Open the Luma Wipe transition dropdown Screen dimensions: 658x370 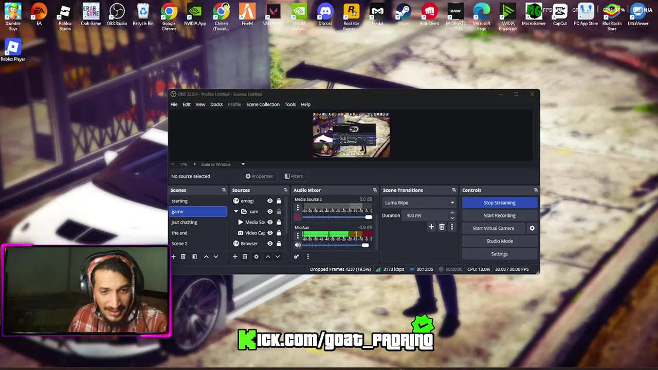[x=419, y=202]
